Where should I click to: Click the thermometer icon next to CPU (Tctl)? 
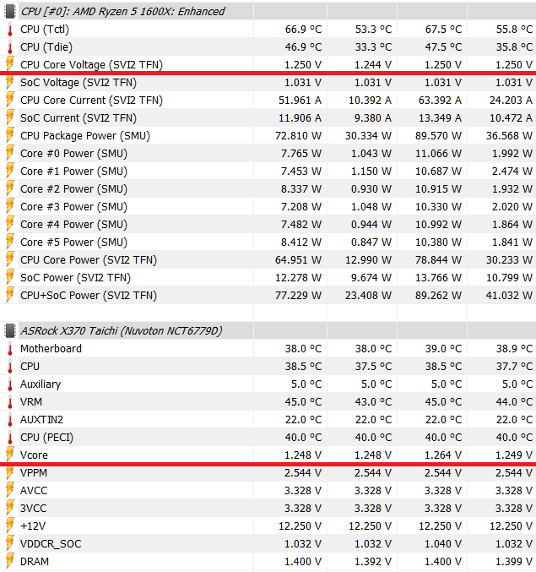10,30
